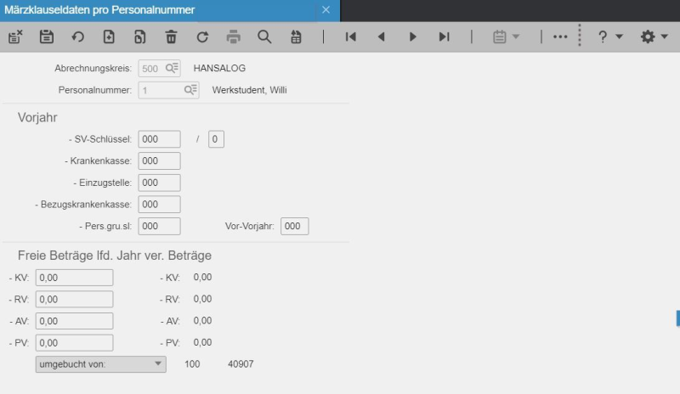This screenshot has height=394, width=680.
Task: Open the calendar period dropdown
Action: [506, 37]
